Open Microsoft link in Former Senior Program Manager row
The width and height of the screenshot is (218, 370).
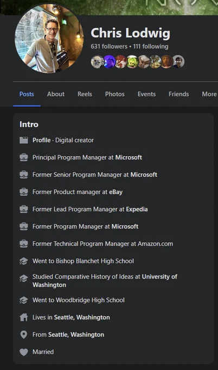(144, 175)
